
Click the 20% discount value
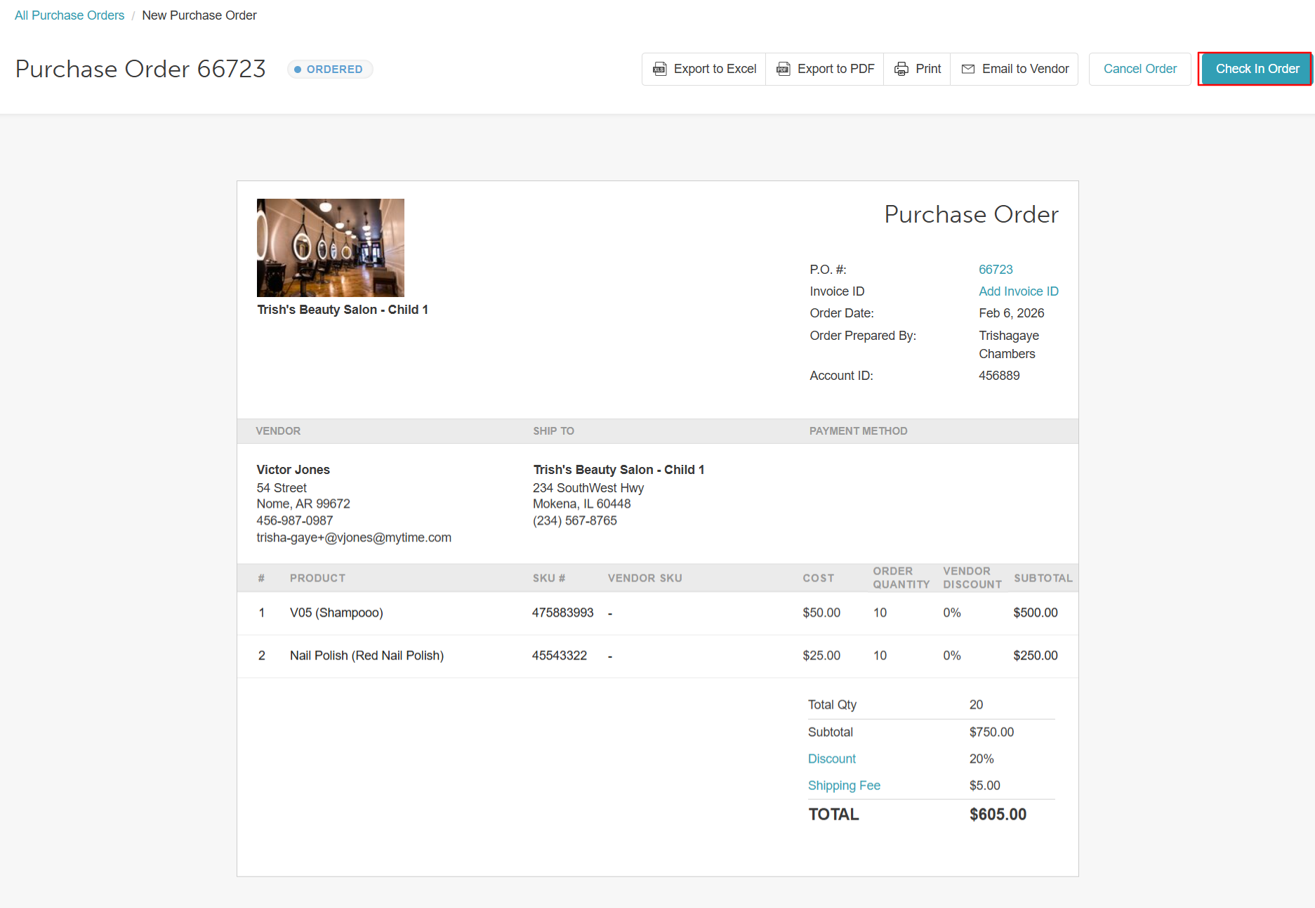click(982, 759)
